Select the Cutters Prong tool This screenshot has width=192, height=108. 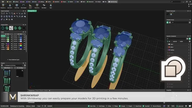point(17,6)
